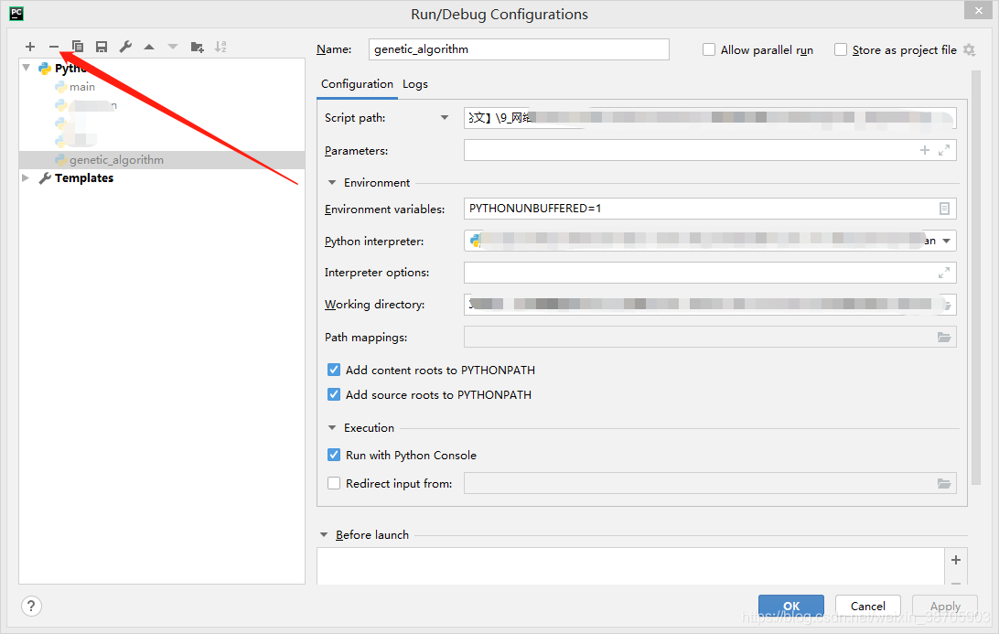
Task: Close the Run/Debug Configurations dialog
Action: click(x=979, y=10)
